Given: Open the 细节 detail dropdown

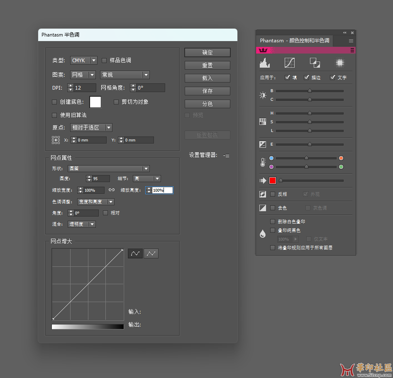Looking at the screenshot, I should click(147, 178).
